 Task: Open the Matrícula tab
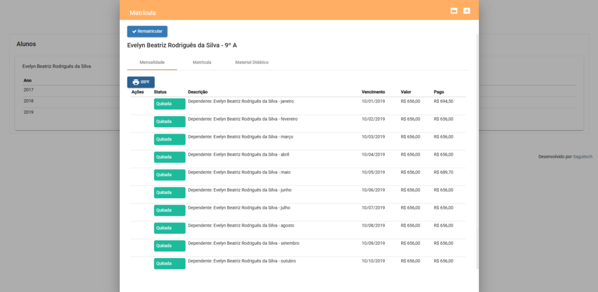click(x=201, y=62)
